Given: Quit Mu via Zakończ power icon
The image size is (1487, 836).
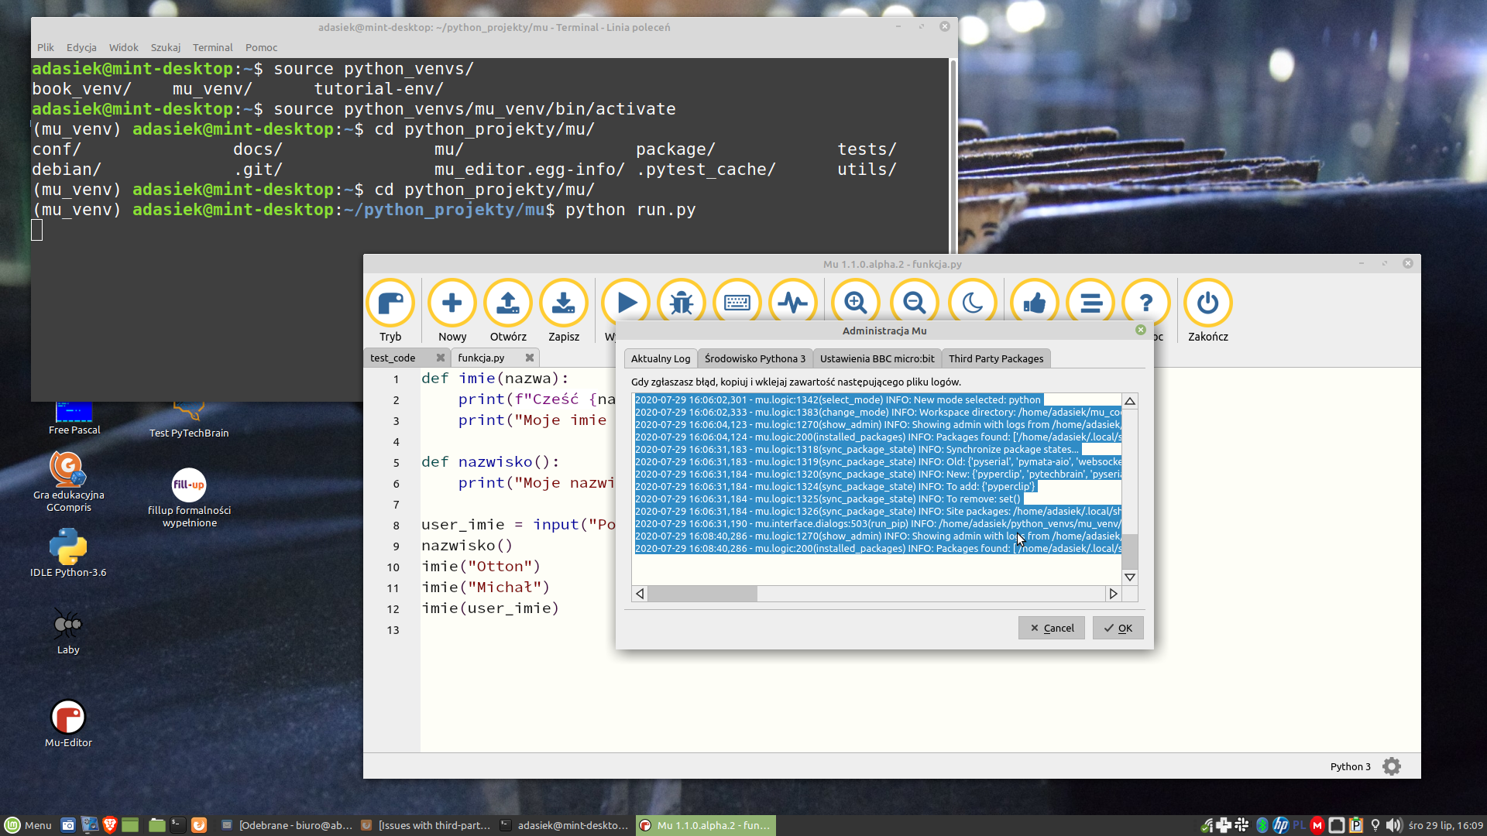Looking at the screenshot, I should tap(1207, 303).
